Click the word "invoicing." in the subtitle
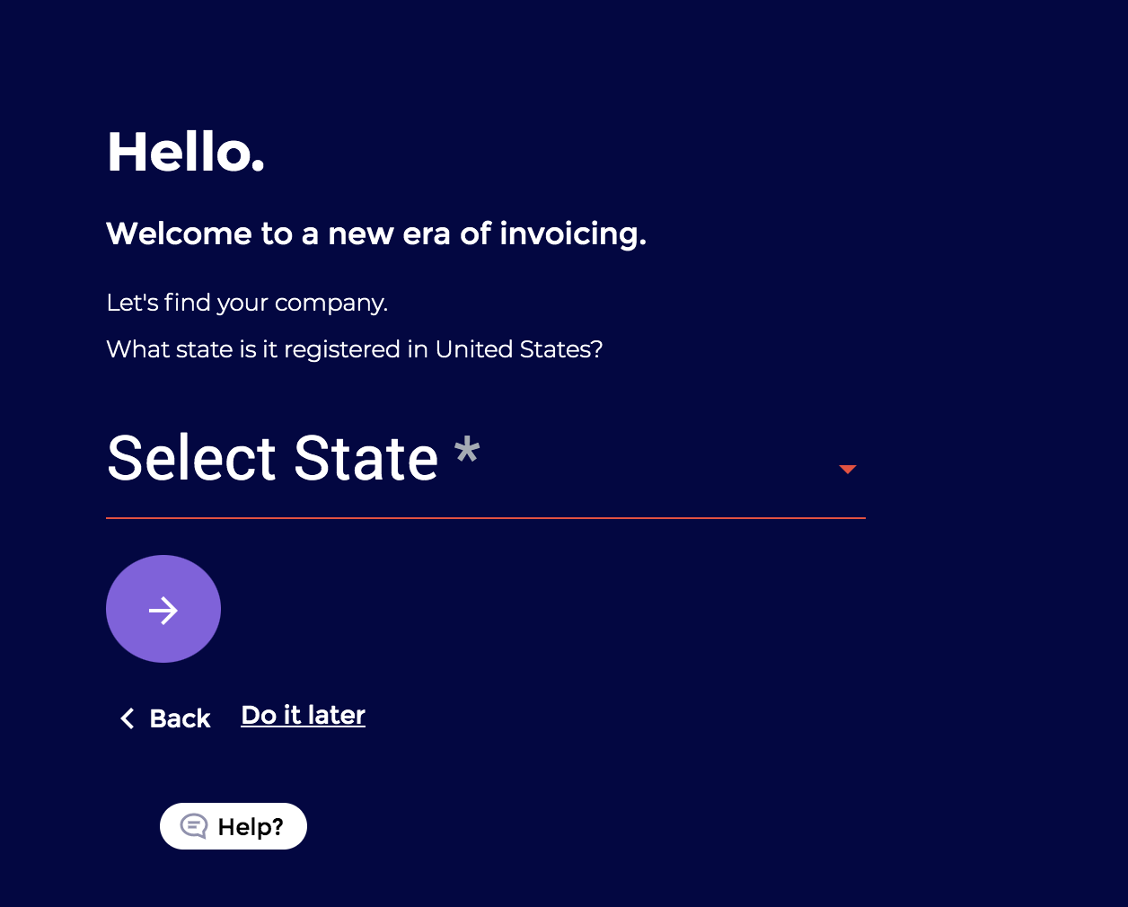1128x907 pixels. [572, 233]
